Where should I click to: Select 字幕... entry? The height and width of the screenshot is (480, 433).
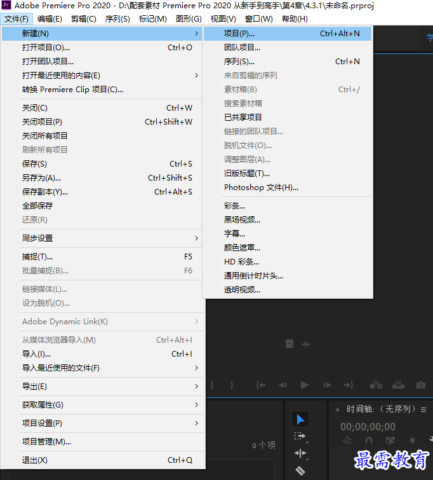tap(288, 234)
